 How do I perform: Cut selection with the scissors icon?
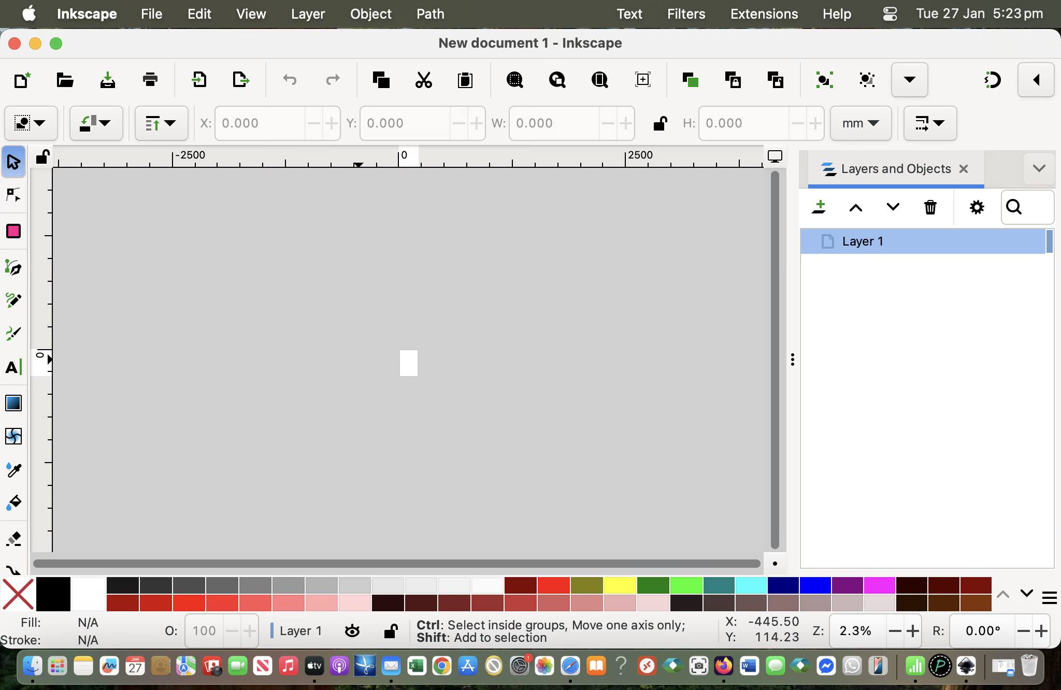pyautogui.click(x=423, y=80)
